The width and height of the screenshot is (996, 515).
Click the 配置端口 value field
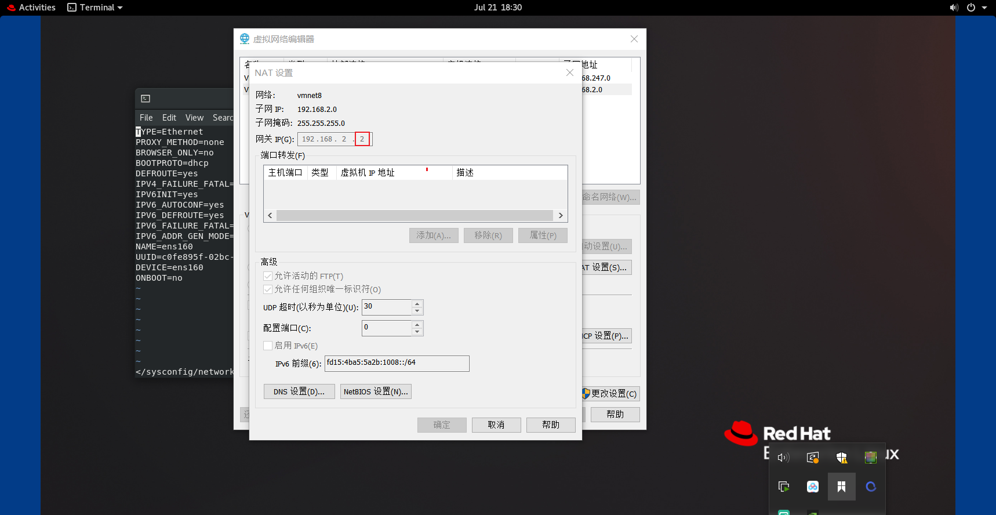(387, 328)
